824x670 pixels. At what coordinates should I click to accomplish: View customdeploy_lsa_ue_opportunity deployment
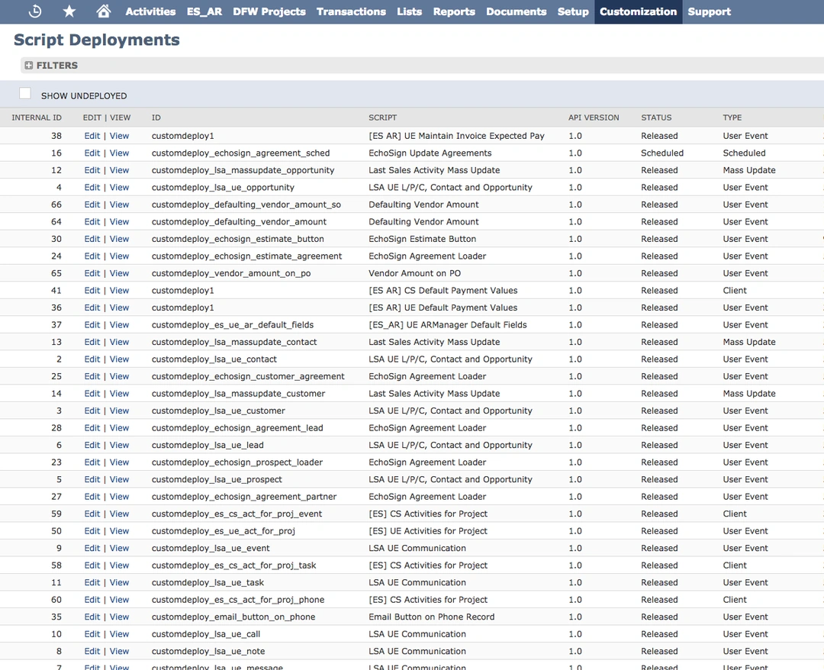[x=119, y=187]
